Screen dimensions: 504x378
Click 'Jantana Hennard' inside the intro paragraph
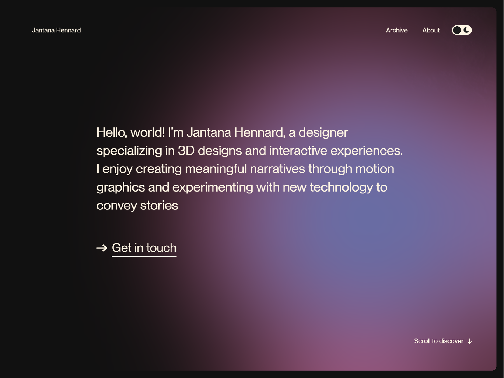click(x=236, y=132)
